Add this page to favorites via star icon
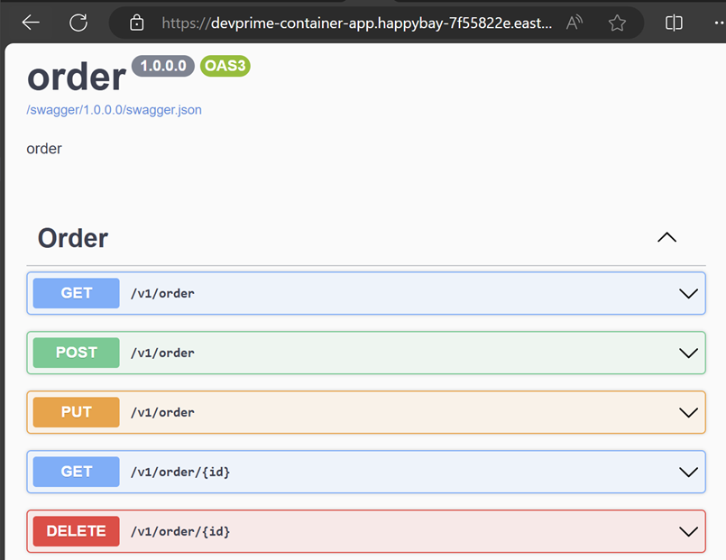The image size is (726, 560). [617, 23]
